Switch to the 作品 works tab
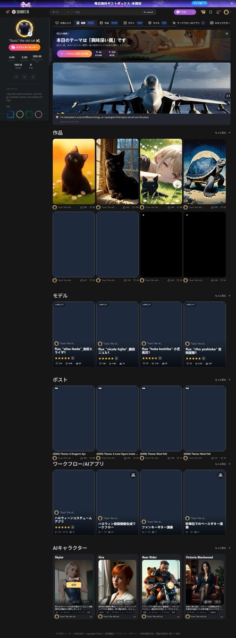Screen dimensions: 236x638 pyautogui.click(x=108, y=23)
